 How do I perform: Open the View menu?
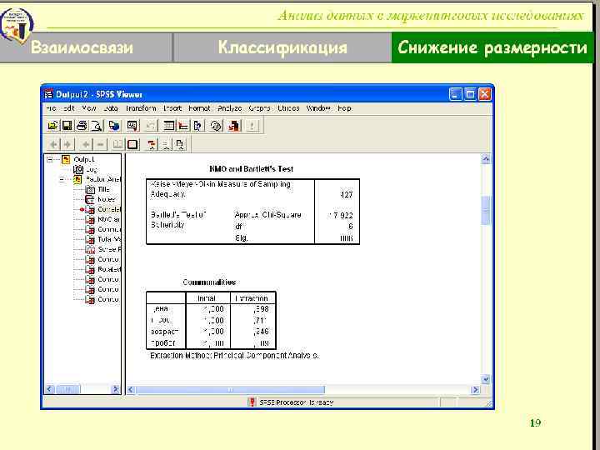click(x=89, y=108)
